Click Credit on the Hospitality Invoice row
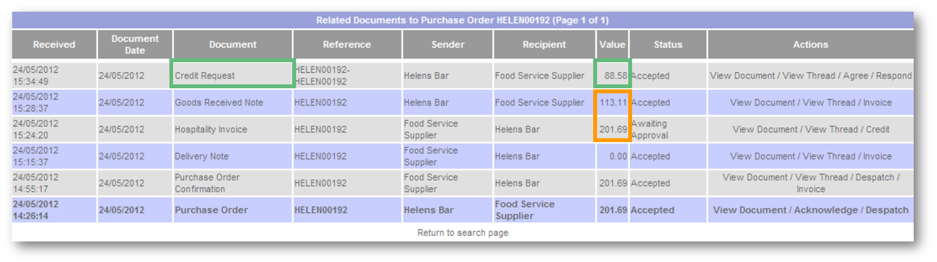937x262 pixels. [x=878, y=129]
